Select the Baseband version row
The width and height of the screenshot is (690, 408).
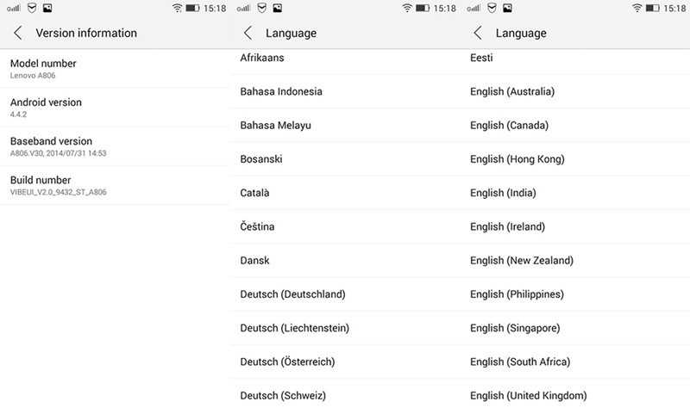pyautogui.click(x=115, y=146)
